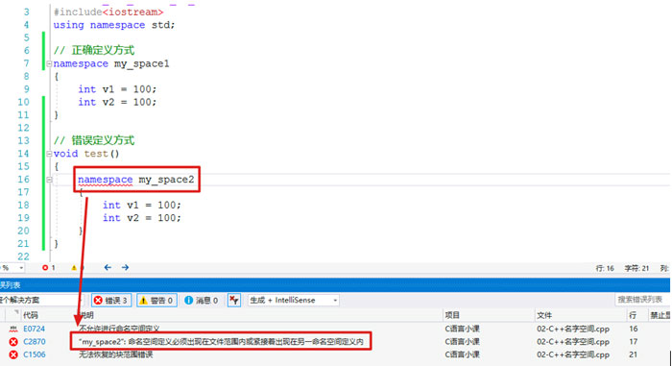Viewport: 672px width, 366px height.
Task: Click line number 13 in the gutter
Action: click(x=24, y=141)
